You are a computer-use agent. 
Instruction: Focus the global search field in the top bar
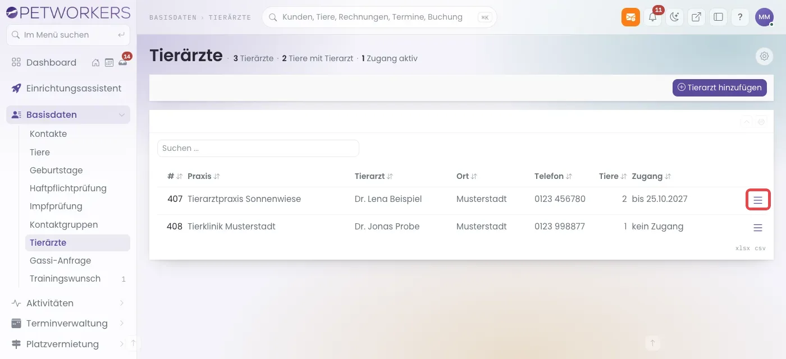(x=380, y=17)
